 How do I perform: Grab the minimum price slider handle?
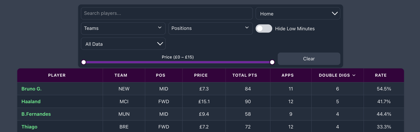point(84,62)
